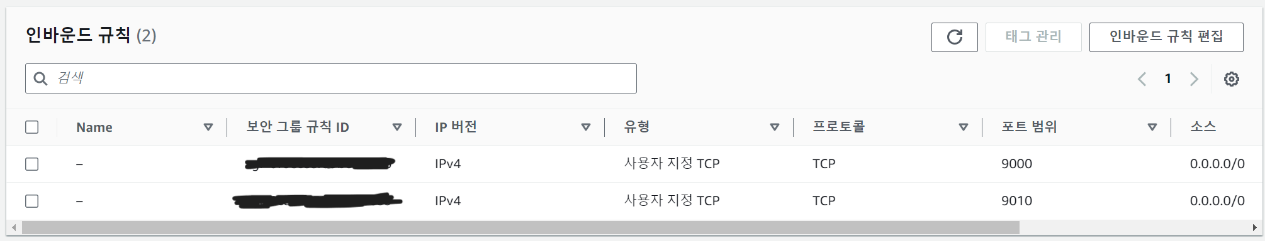Go to the previous page arrow
This screenshot has height=241, width=1265.
(x=1142, y=79)
